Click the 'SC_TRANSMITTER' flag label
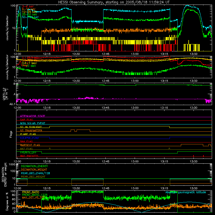 coord(31,130)
